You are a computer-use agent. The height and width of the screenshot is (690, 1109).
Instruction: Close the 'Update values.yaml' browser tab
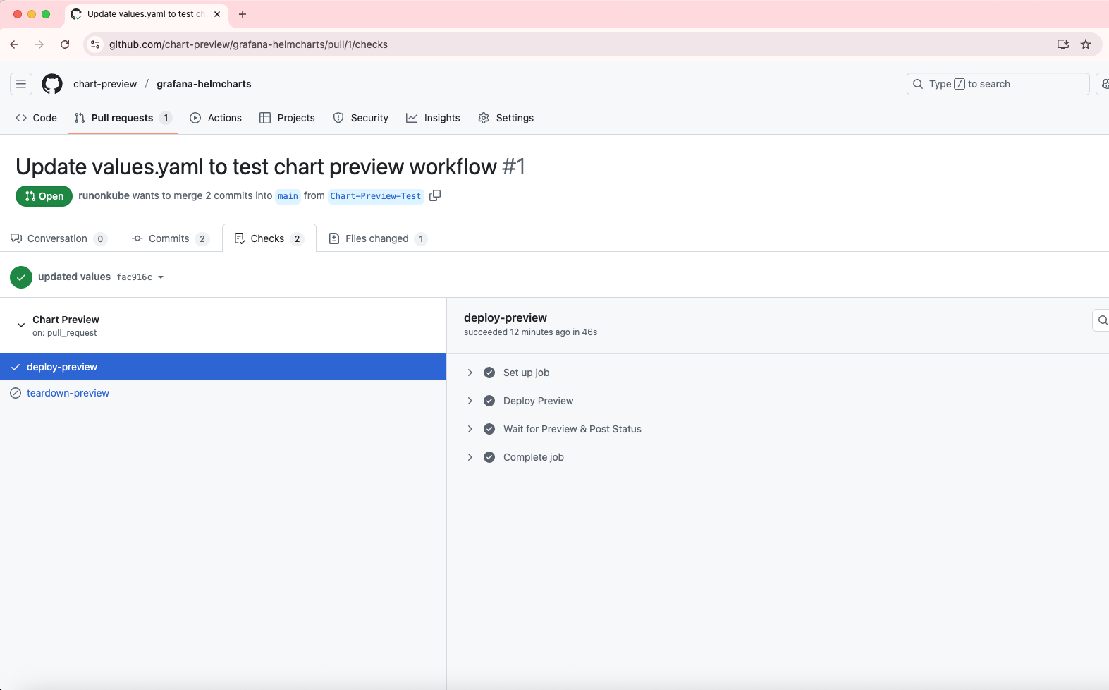click(x=217, y=14)
